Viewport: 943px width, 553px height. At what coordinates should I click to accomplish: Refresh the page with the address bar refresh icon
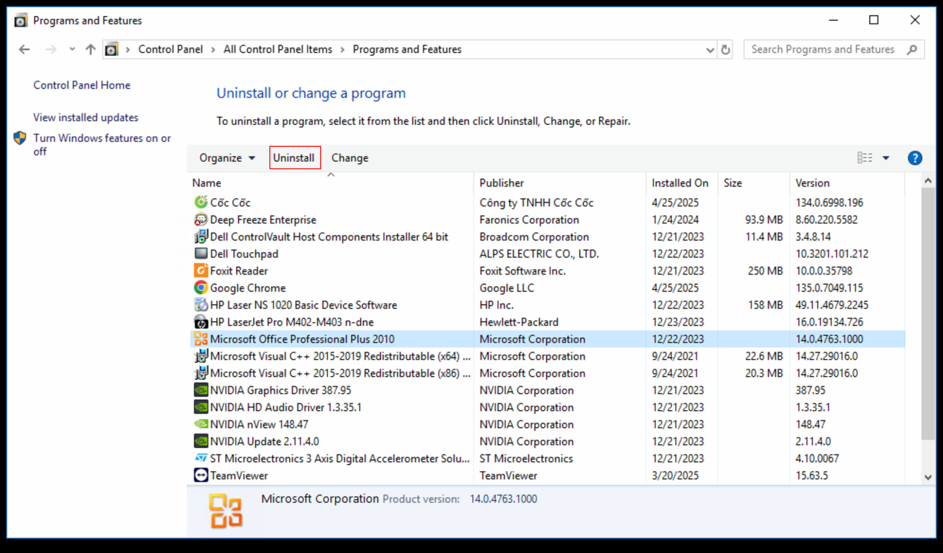pos(726,49)
